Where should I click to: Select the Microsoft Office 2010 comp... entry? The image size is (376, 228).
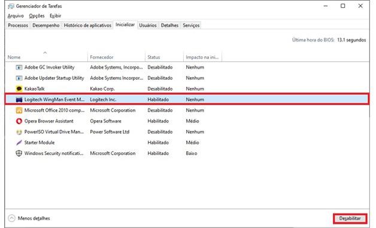click(187, 110)
